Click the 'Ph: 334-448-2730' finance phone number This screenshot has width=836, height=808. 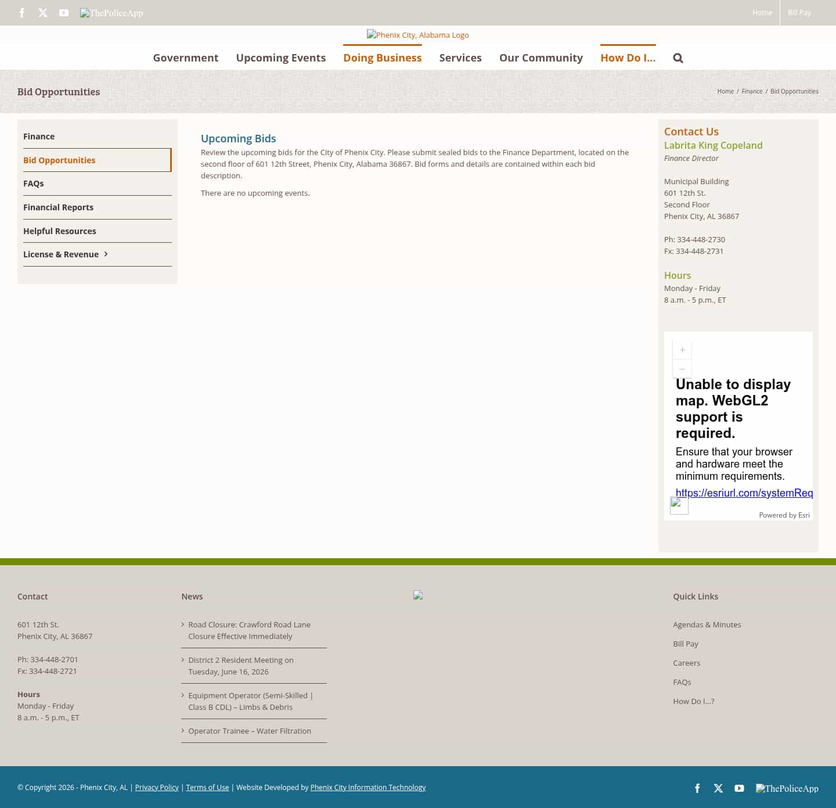pos(694,239)
